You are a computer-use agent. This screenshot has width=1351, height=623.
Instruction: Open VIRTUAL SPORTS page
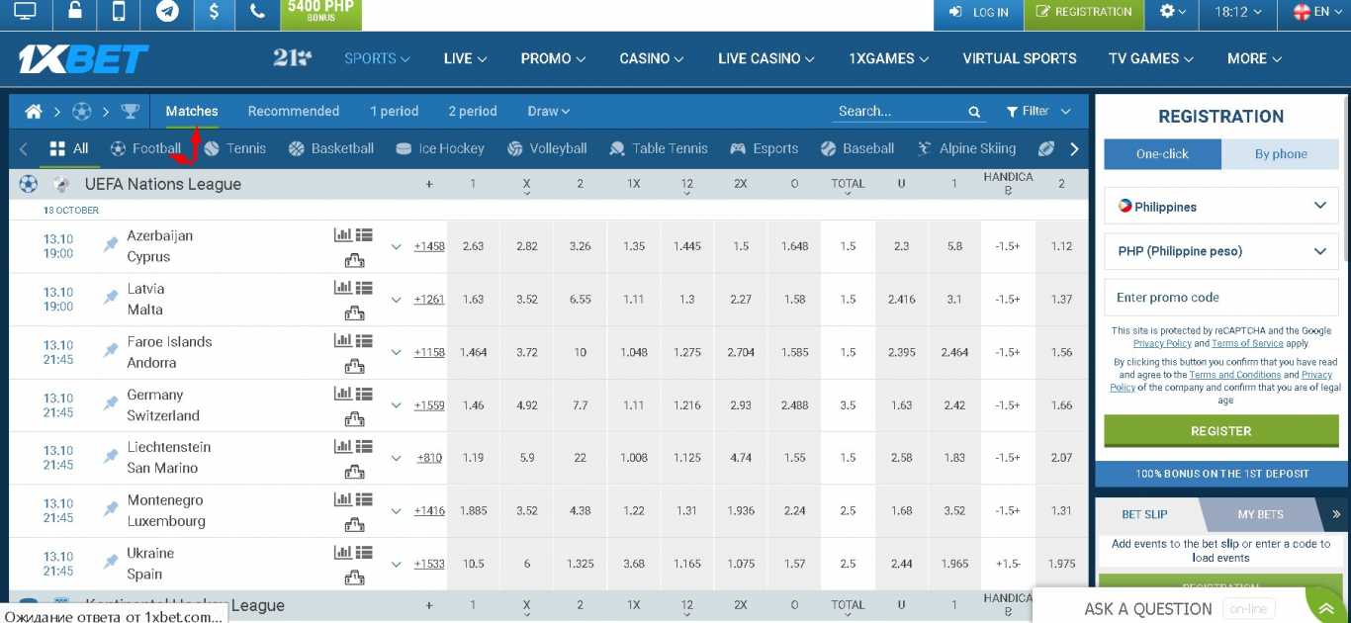1020,58
